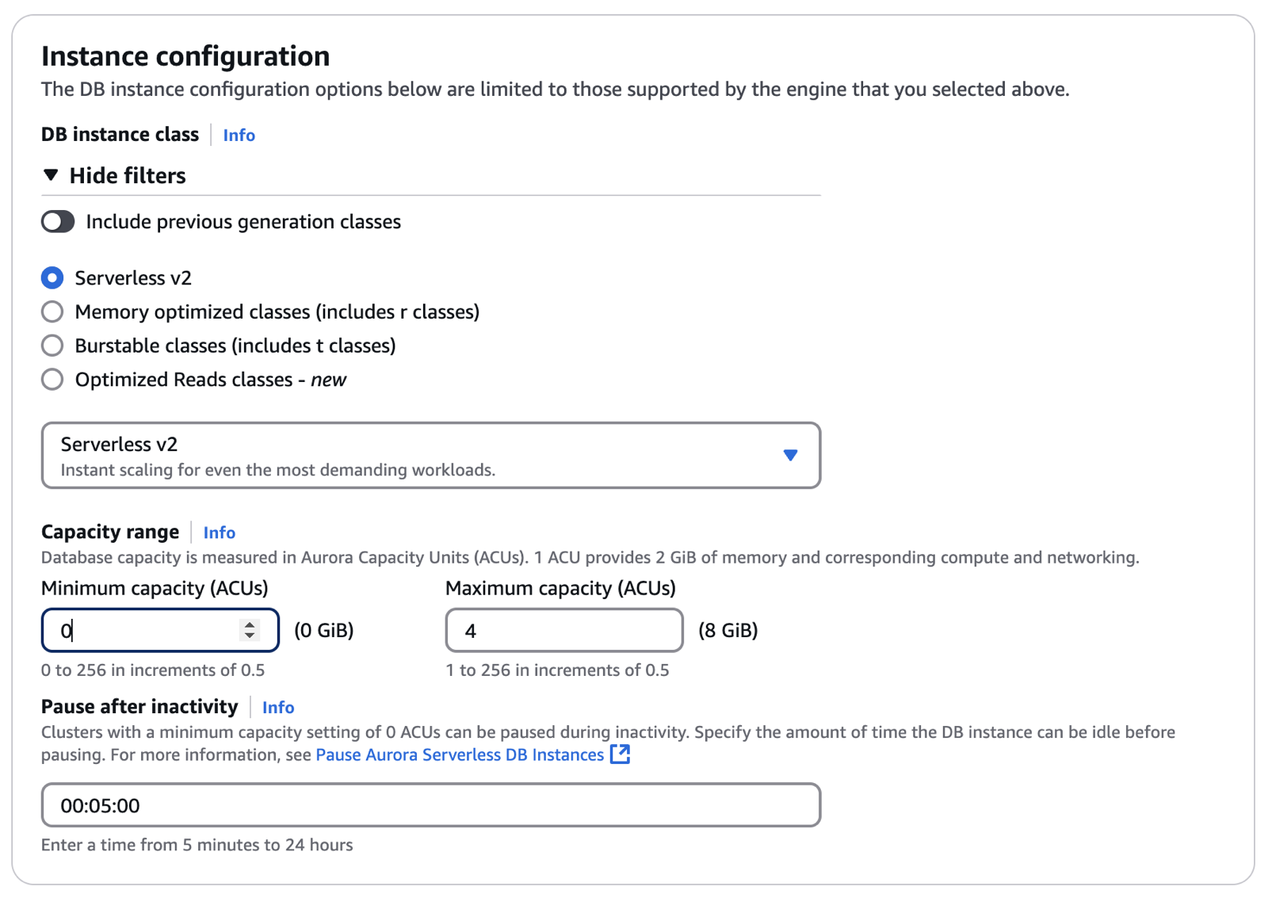Click the Instance configuration heading
Screen dimensions: 1268x905
click(x=185, y=57)
